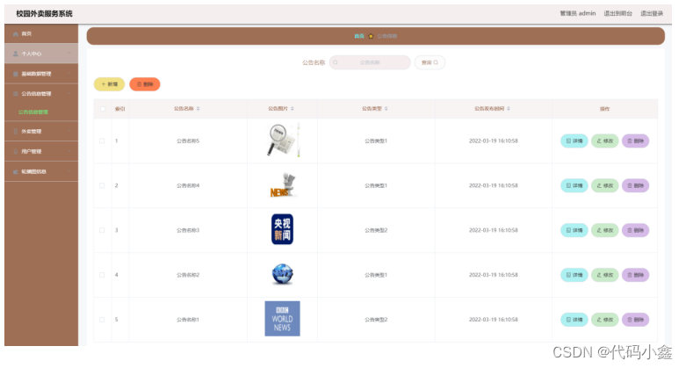686x368 pixels.
Task: Click the 管理员 admin label
Action: pos(578,13)
